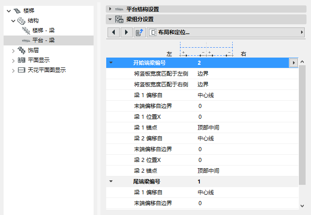Select 饰层 in the tree
Image resolution: width=311 pixels, height=215 pixels.
pyautogui.click(x=33, y=50)
